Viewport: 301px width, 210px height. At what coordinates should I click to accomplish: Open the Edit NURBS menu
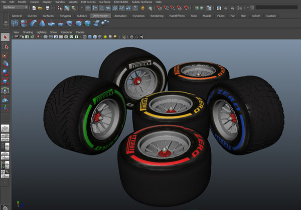pos(121,2)
